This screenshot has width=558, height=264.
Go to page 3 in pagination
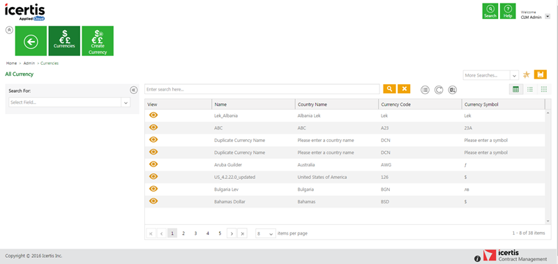(195, 233)
